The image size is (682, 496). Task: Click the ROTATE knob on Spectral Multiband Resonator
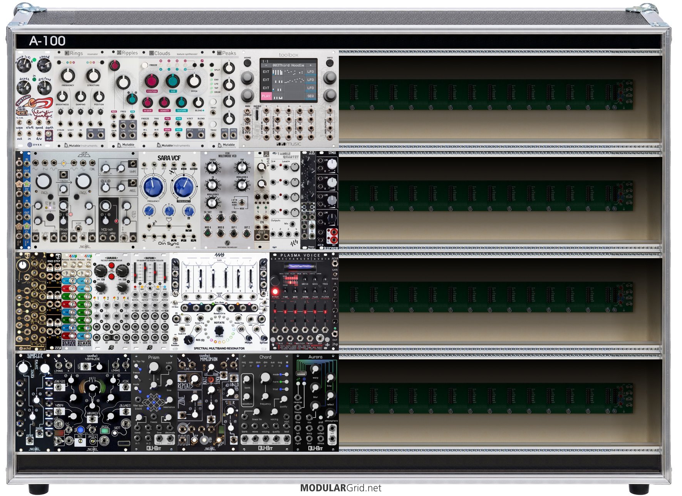(219, 331)
